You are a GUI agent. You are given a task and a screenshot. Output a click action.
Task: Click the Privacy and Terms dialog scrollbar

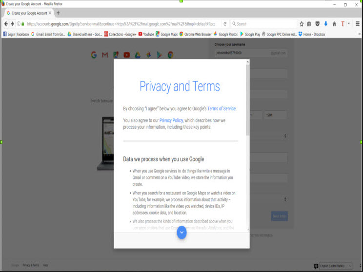coord(247,97)
